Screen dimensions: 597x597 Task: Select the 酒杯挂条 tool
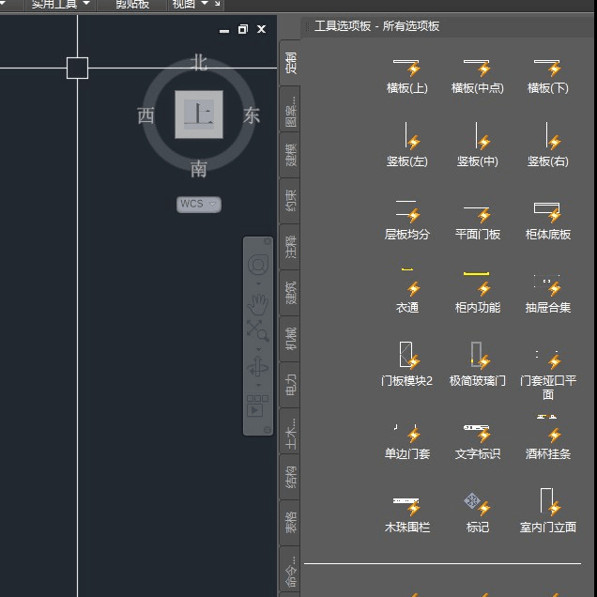(x=547, y=432)
